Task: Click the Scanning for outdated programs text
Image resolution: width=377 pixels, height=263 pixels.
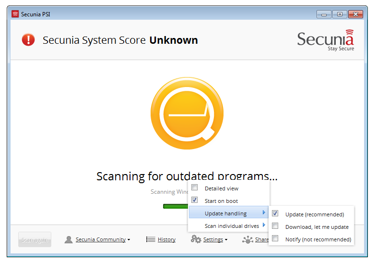Action: coord(187,176)
